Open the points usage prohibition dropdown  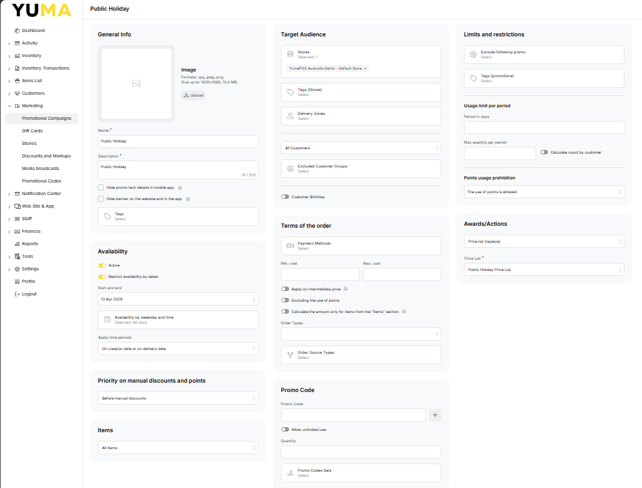(544, 192)
